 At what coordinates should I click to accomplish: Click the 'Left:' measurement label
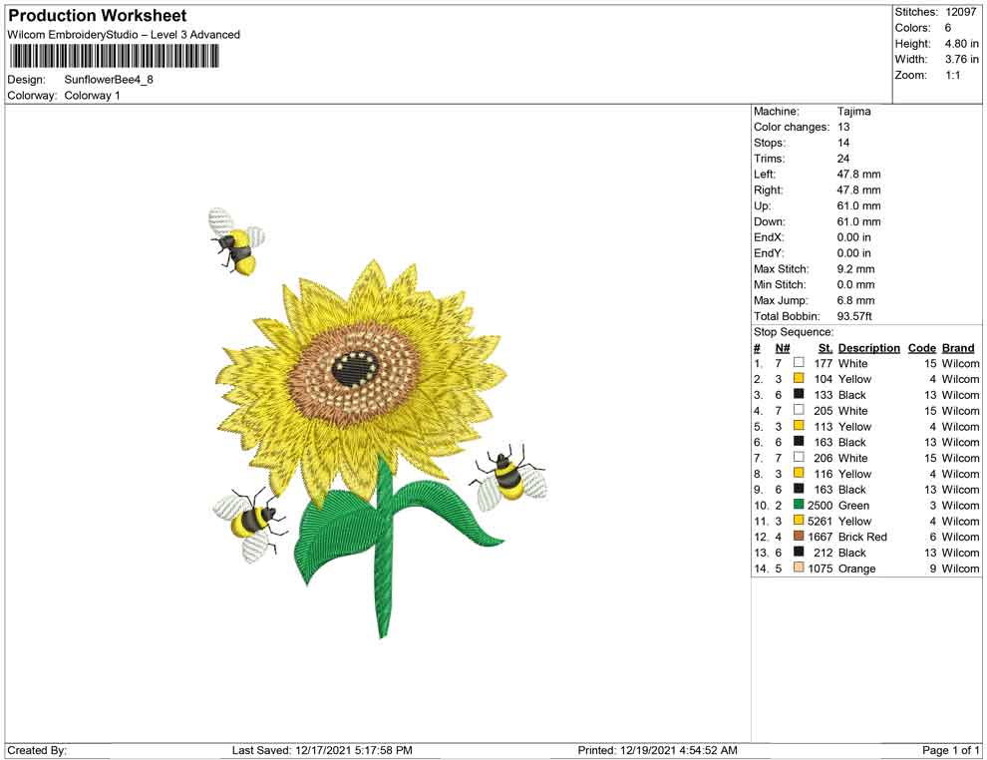pyautogui.click(x=765, y=175)
